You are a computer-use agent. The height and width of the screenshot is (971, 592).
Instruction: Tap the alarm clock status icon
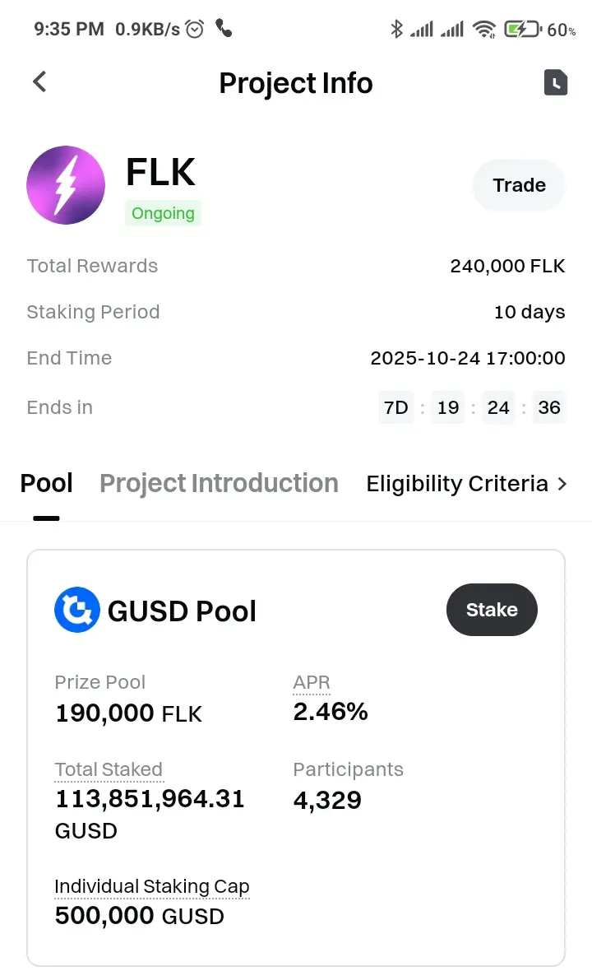tap(195, 30)
